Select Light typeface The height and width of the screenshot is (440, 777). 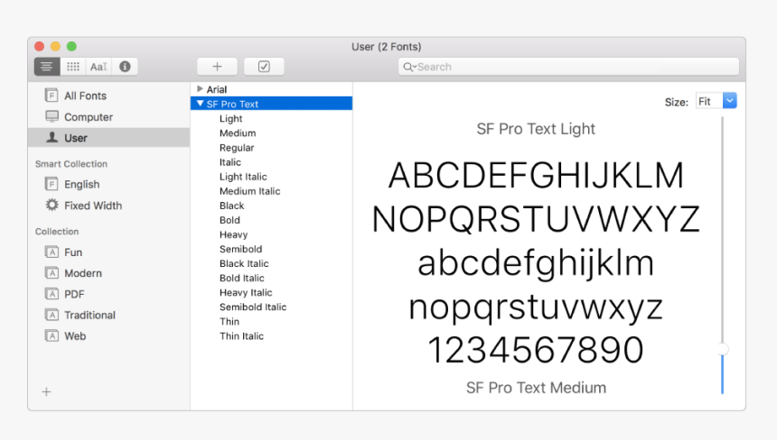(x=230, y=119)
